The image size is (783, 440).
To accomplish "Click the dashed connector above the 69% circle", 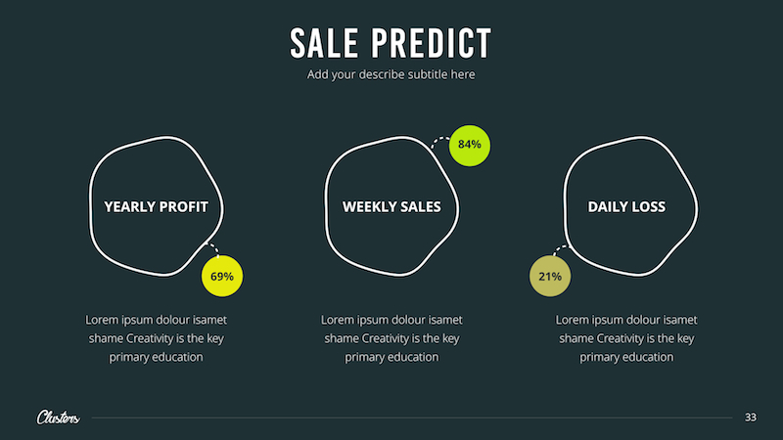I will (211, 247).
